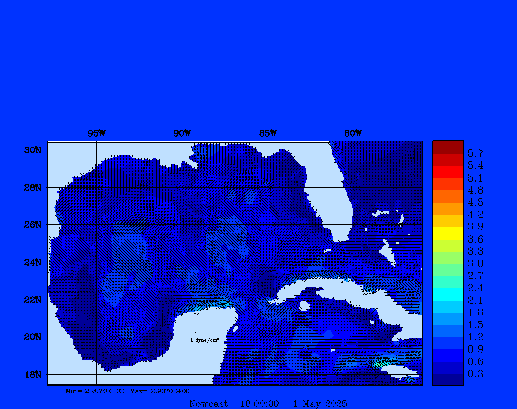Image resolution: width=517 pixels, height=409 pixels.
Task: Click the cyan swatch in the color scale
Action: click(448, 294)
